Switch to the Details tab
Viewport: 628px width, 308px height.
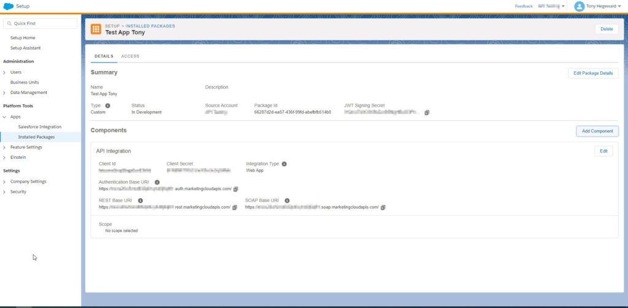tap(104, 56)
